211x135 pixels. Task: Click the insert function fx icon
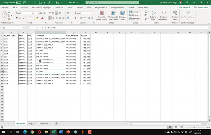click(x=43, y=28)
